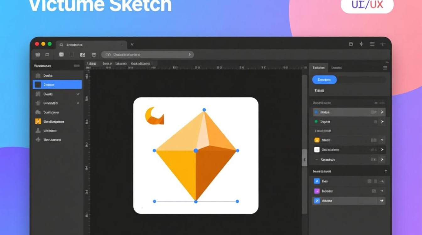Click the yellow color swatch in right panel
This screenshot has width=422, height=235.
point(317,140)
